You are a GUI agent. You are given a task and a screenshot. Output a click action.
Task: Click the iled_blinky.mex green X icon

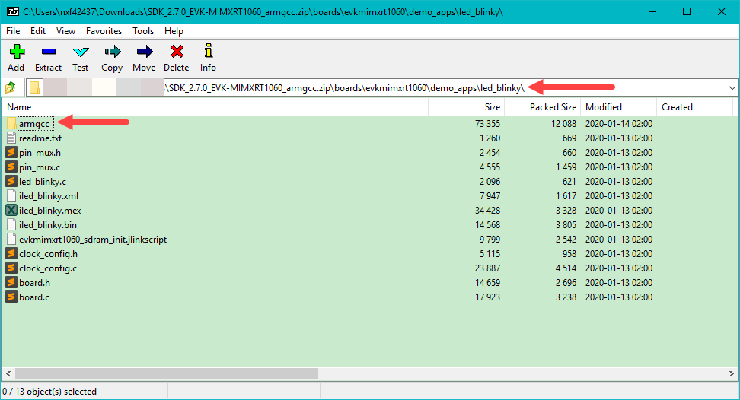click(11, 210)
